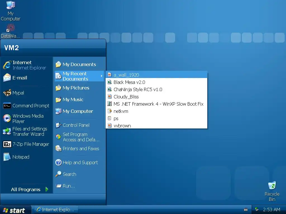
Task: Open recent document vvbrown
Action: pos(156,126)
